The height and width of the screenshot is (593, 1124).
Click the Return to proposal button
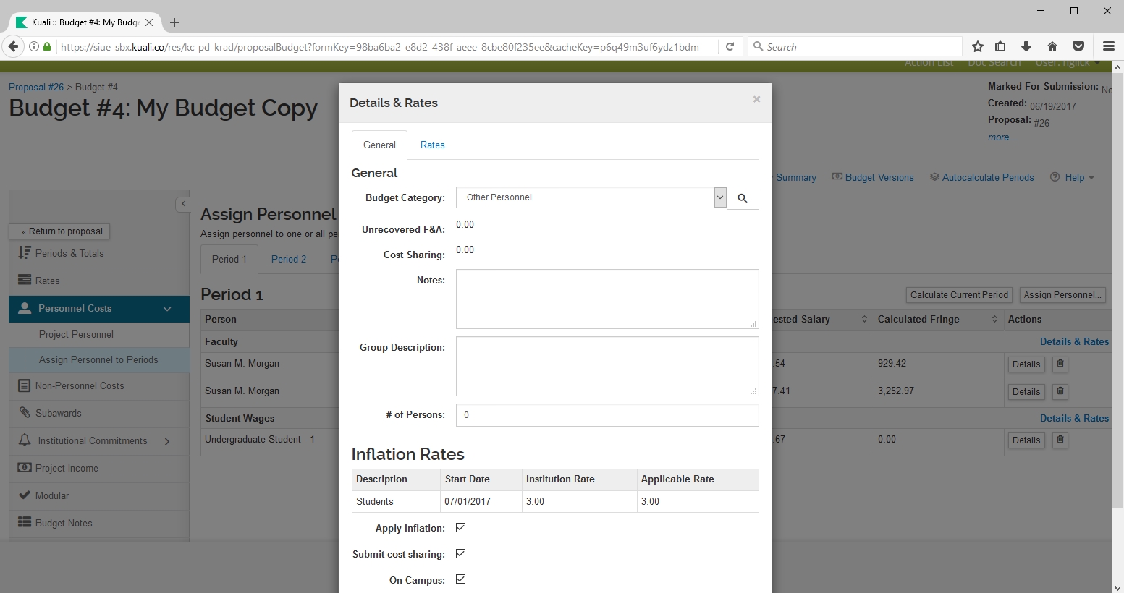63,231
